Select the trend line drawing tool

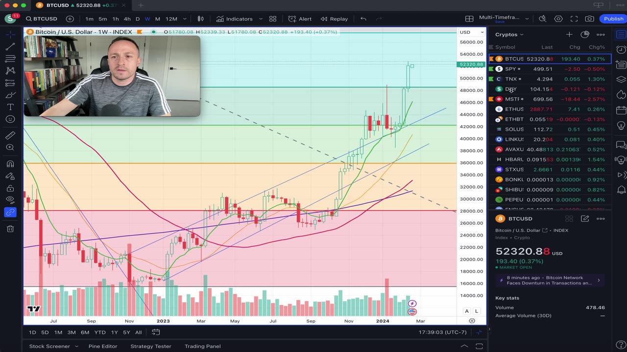[x=10, y=47]
